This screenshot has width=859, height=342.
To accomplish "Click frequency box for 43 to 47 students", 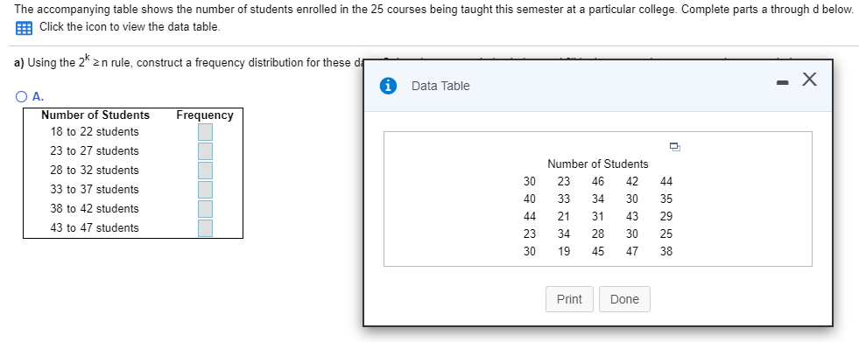I will pyautogui.click(x=206, y=227).
